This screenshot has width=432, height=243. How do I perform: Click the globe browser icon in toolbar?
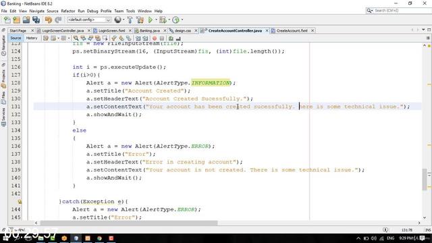[x=117, y=20]
